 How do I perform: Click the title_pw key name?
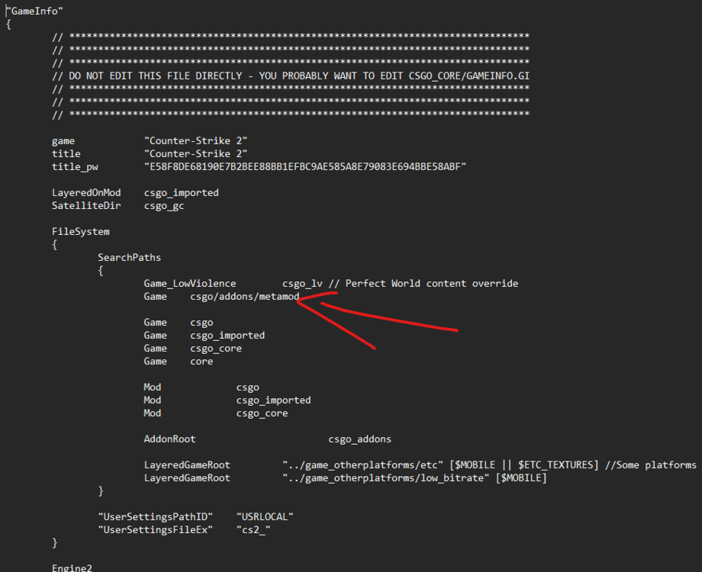[75, 167]
